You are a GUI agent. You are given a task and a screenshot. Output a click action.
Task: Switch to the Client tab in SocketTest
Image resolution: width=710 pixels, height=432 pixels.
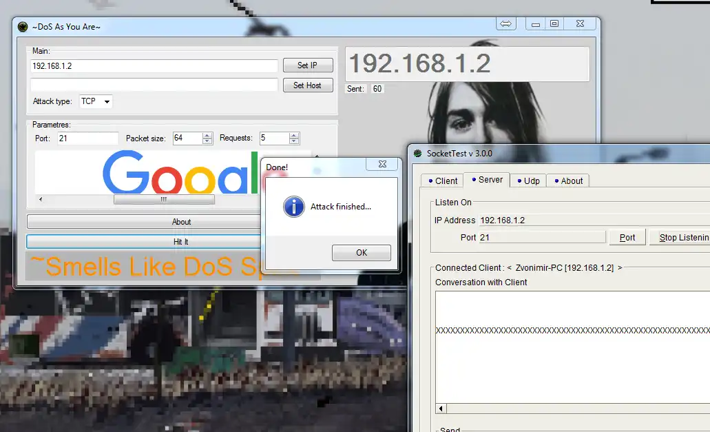pos(442,181)
